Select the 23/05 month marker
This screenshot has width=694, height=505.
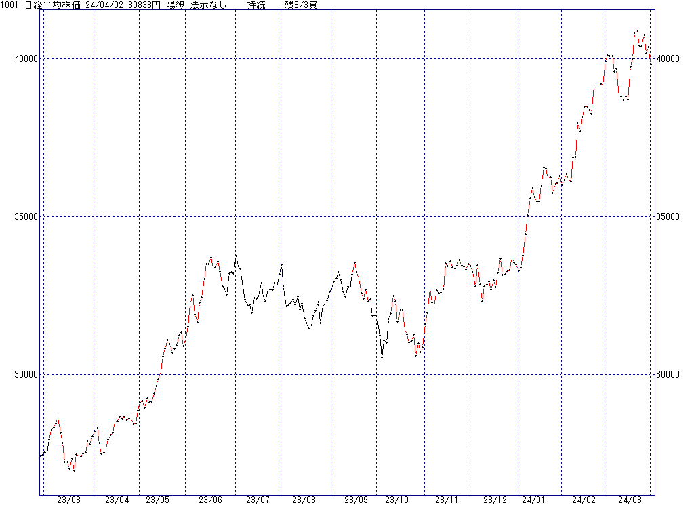(157, 500)
